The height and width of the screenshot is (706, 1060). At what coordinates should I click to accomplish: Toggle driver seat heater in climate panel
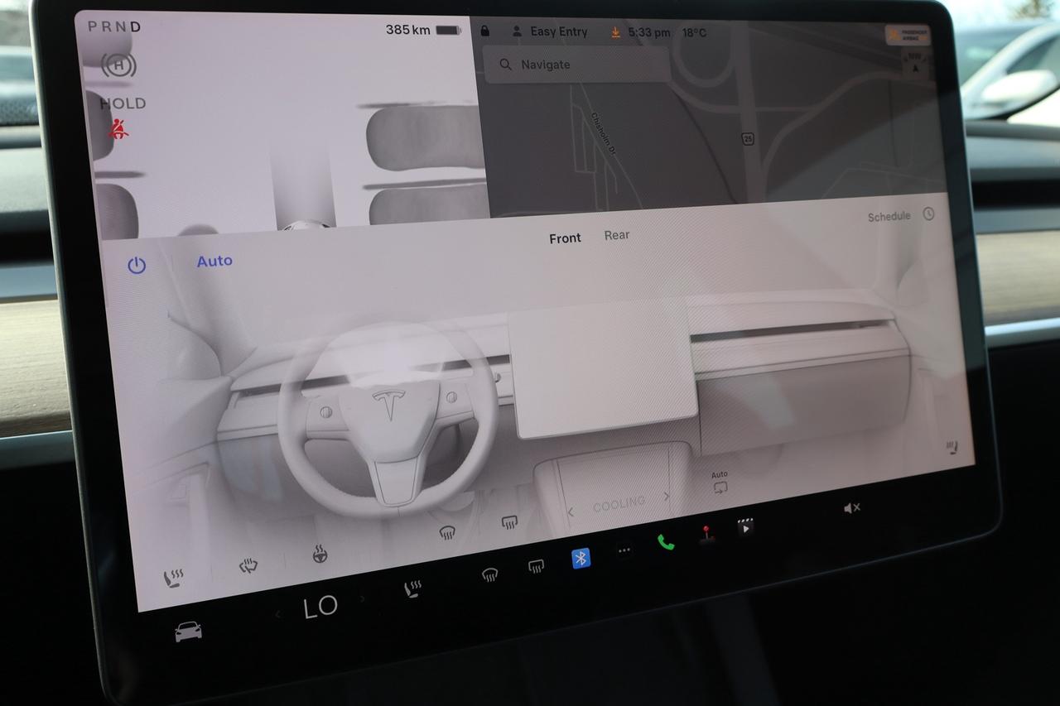[x=173, y=578]
